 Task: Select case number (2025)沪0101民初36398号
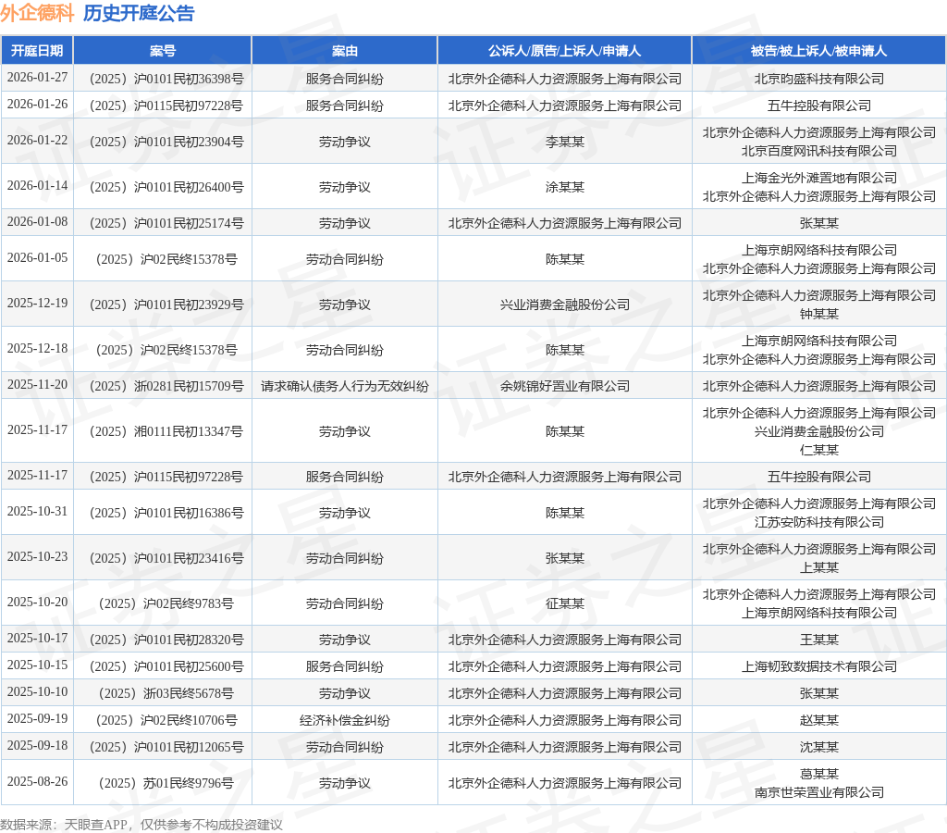tap(166, 79)
